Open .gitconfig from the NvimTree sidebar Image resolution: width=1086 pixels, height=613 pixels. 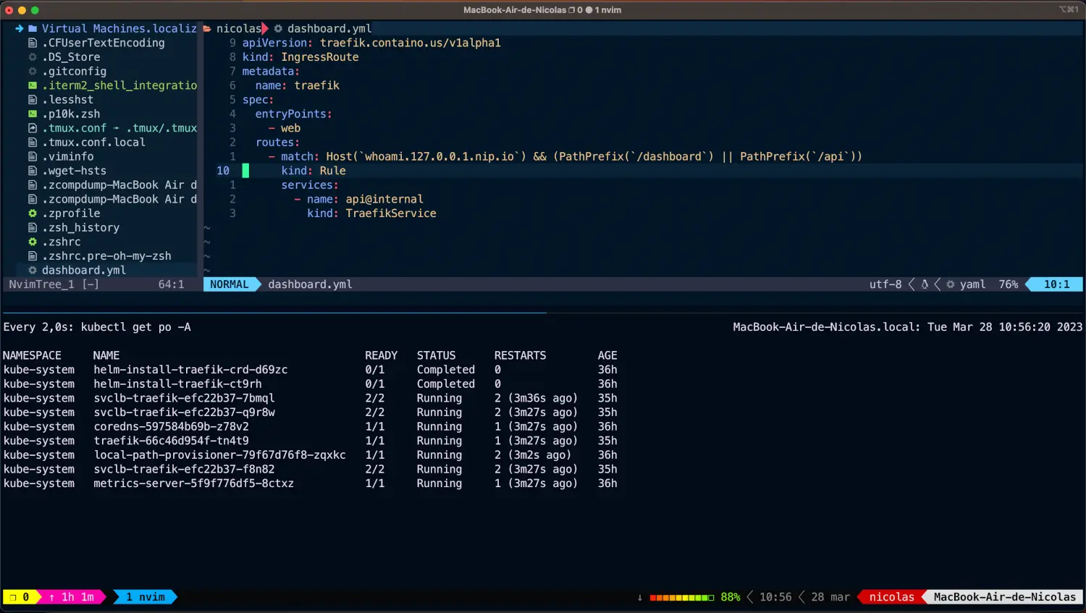tap(74, 71)
